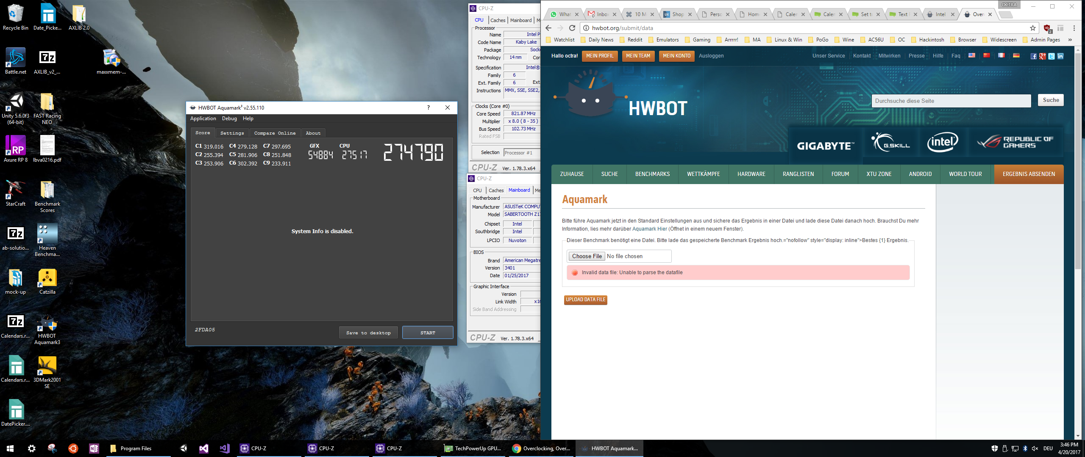Switch to the Compare Online tab in Aquamark

pyautogui.click(x=275, y=133)
